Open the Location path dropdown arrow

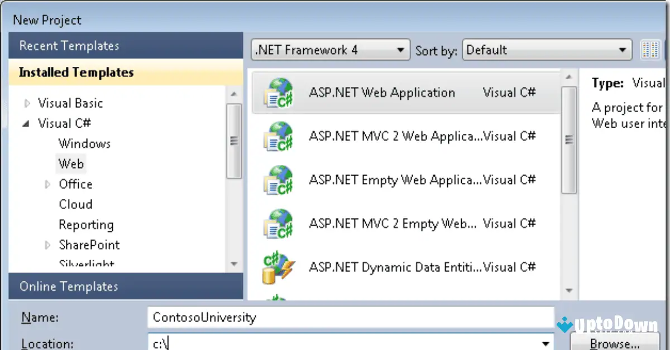pos(546,343)
